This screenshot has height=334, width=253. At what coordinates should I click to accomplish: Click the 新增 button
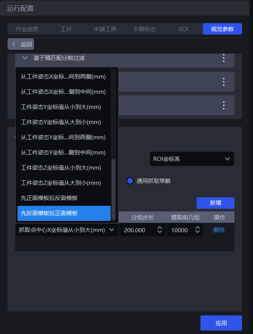(215, 203)
